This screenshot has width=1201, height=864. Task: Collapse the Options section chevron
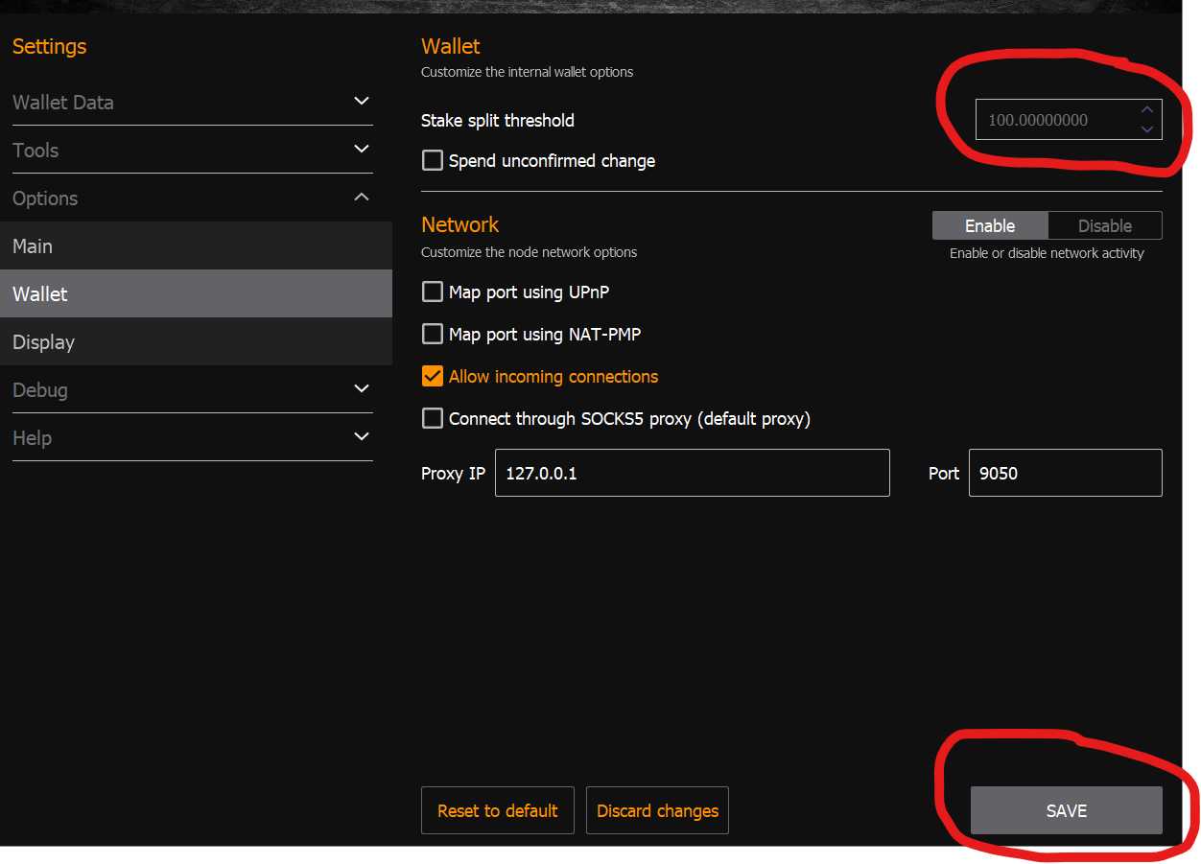[362, 198]
